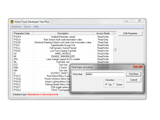Click the scrollbar up arrow
This screenshot has height=120, width=160.
115,33
